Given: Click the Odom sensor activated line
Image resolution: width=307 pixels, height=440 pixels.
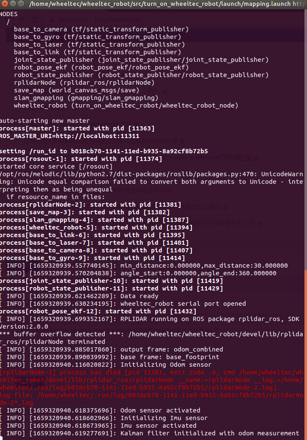Looking at the screenshot, I should [100, 410].
